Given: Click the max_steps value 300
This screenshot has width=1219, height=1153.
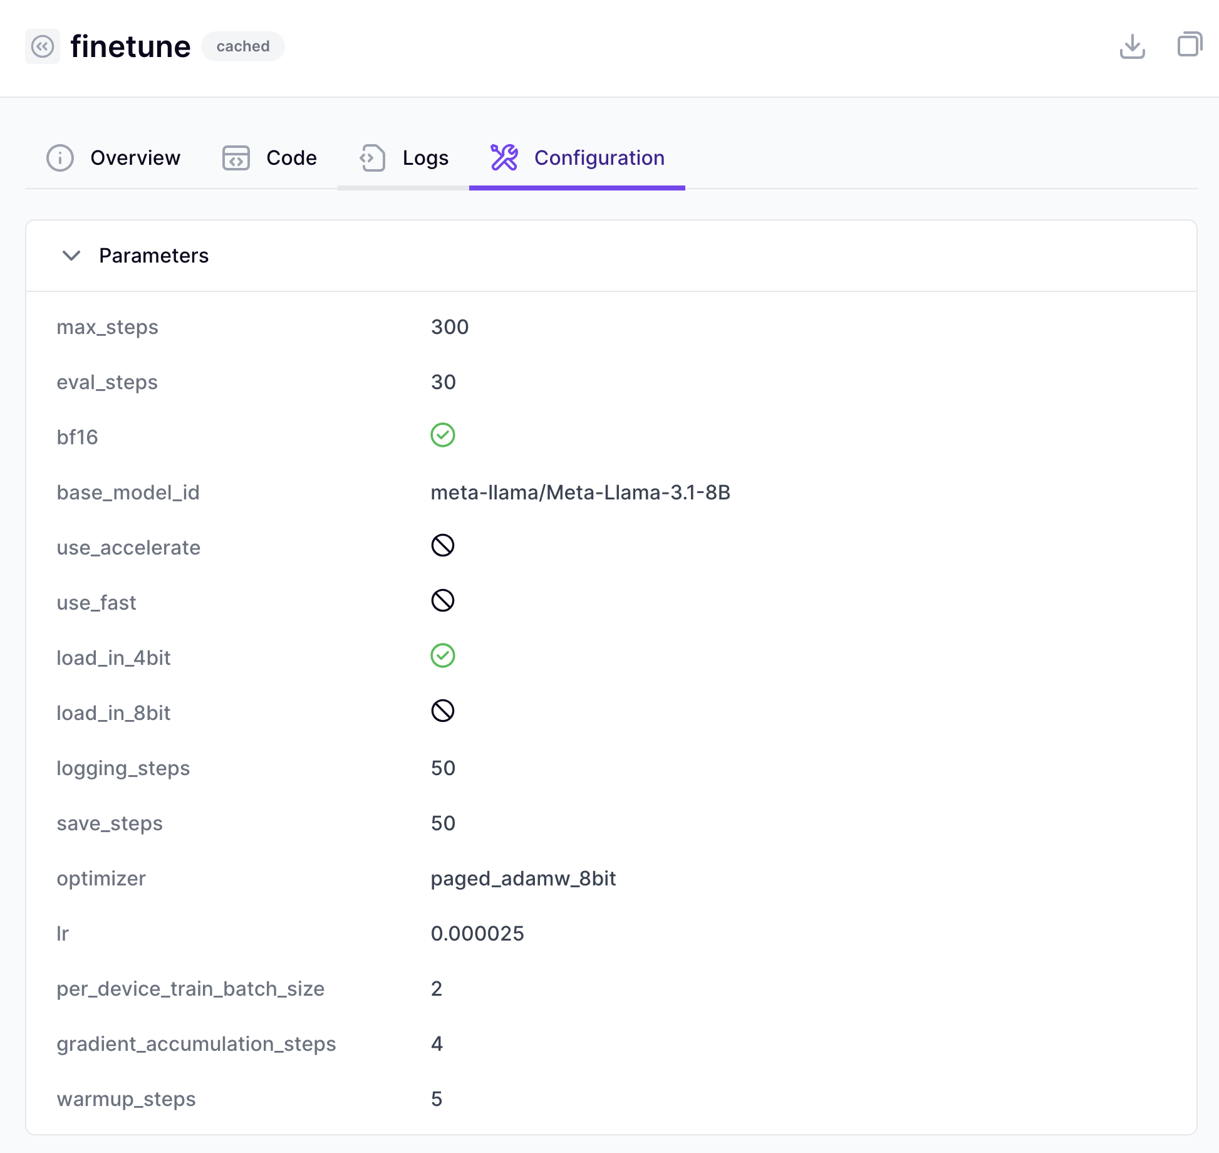Looking at the screenshot, I should (449, 326).
